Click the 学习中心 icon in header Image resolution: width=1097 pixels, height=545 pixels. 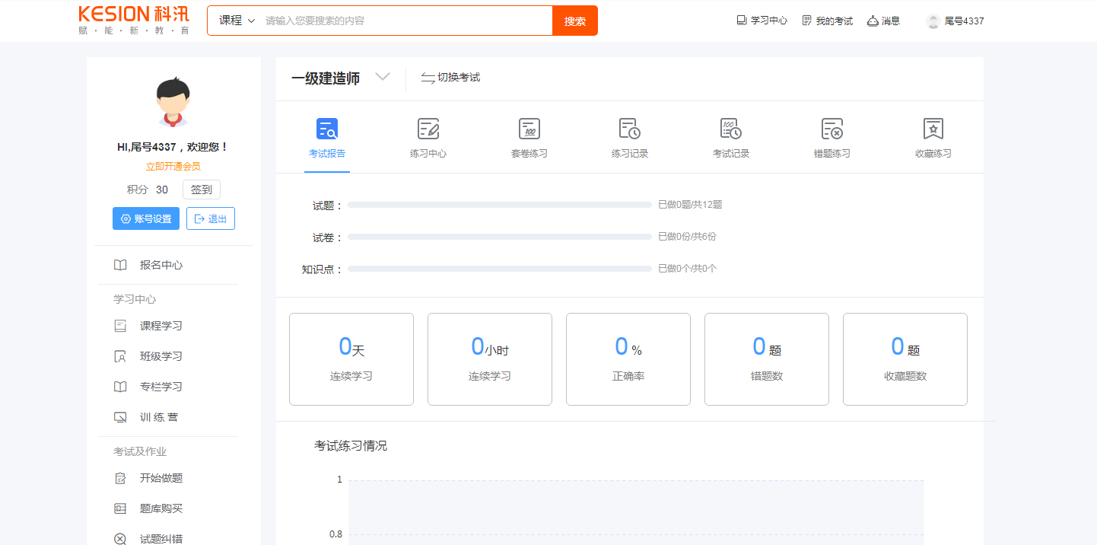click(x=742, y=21)
